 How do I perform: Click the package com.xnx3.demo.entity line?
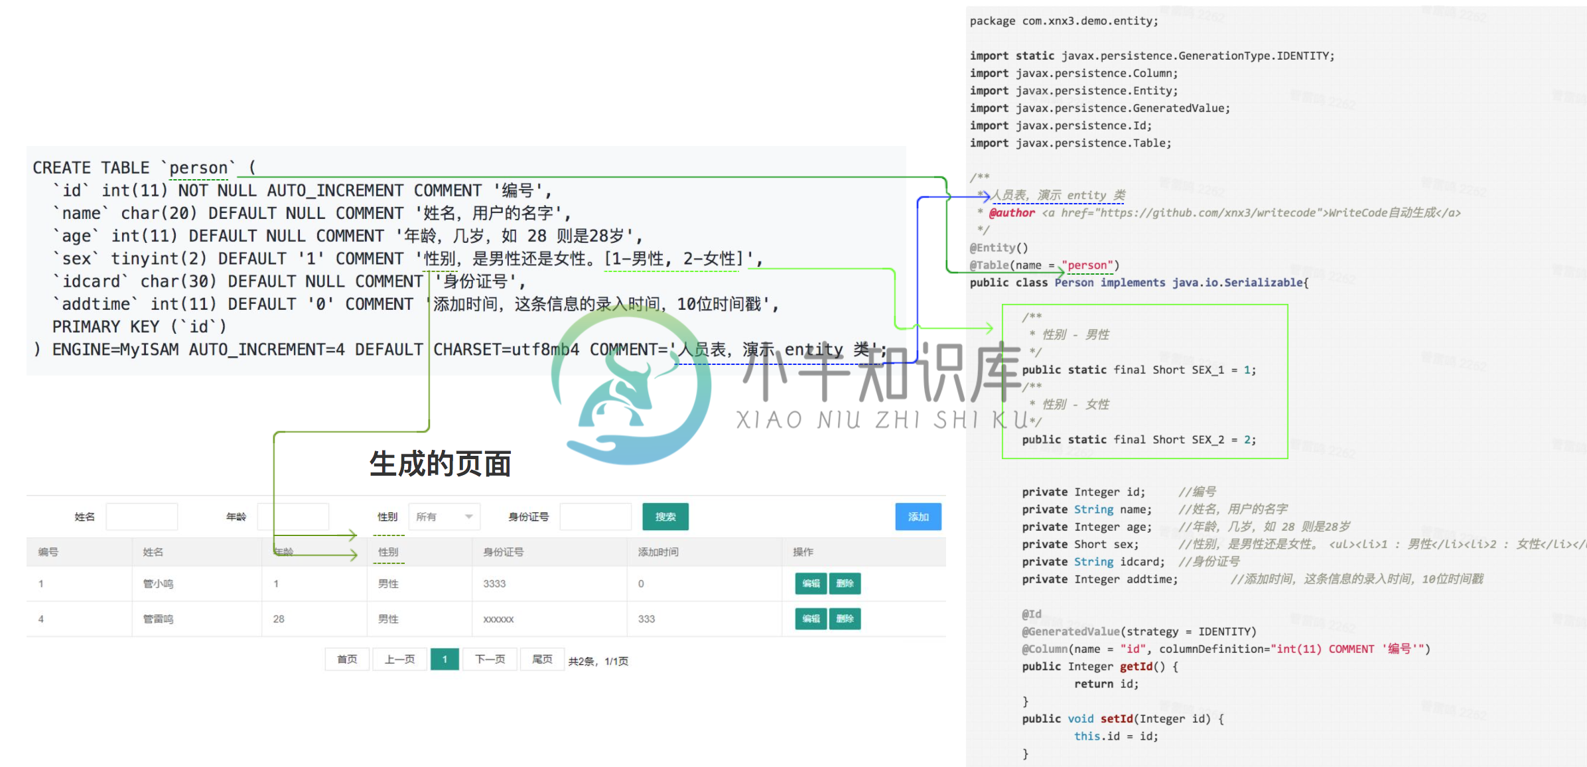1064,21
